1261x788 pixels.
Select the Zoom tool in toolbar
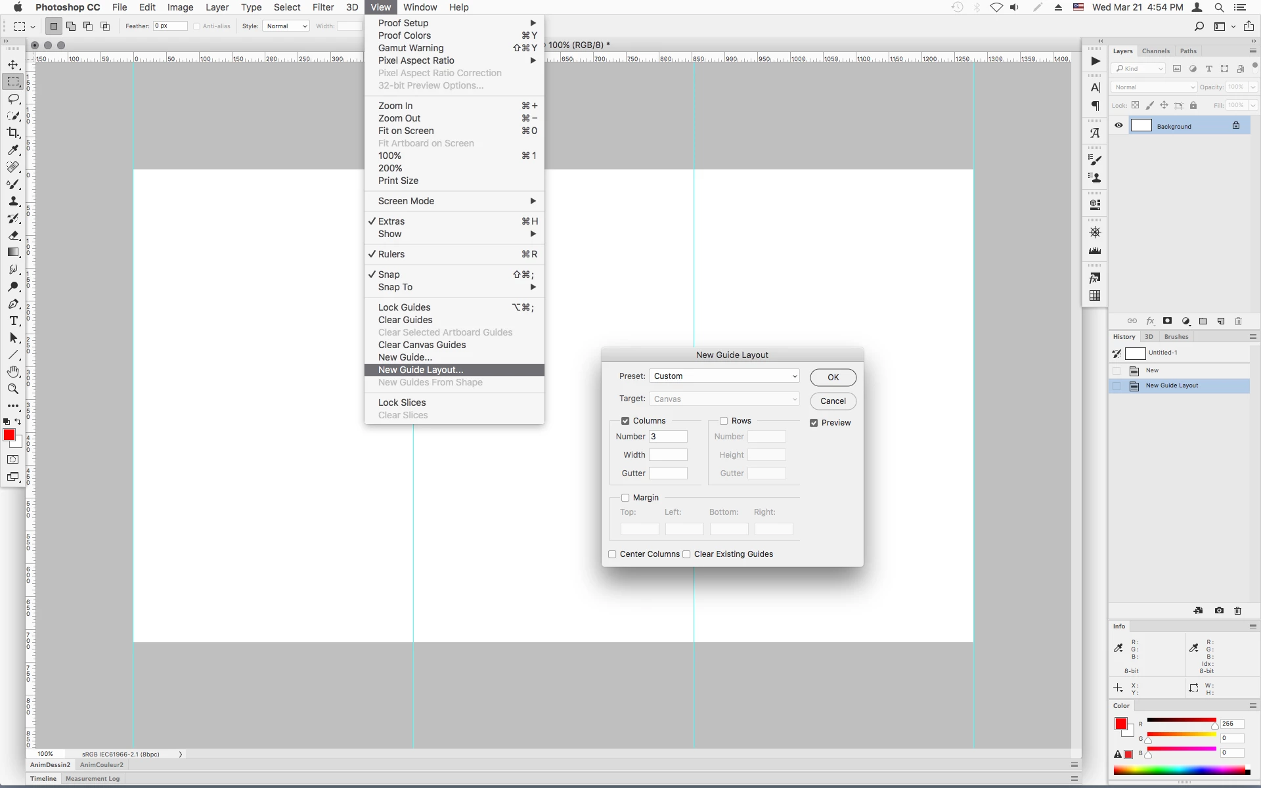point(13,389)
